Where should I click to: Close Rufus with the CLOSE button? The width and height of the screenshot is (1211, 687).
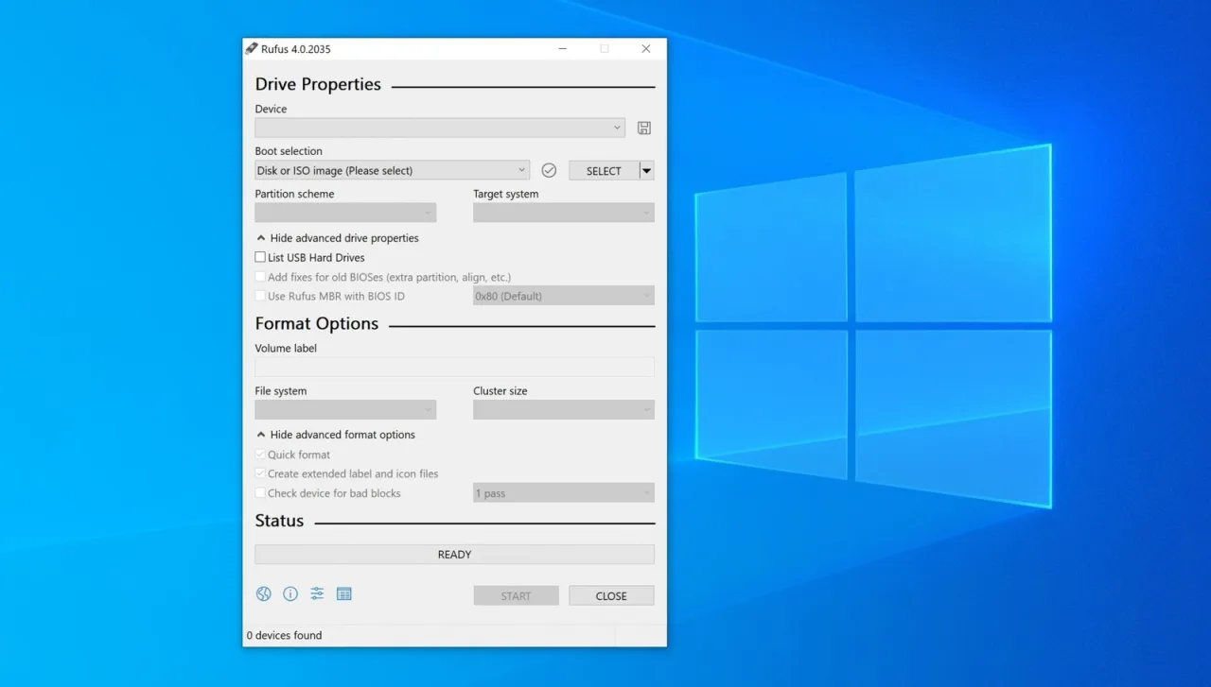pos(611,595)
